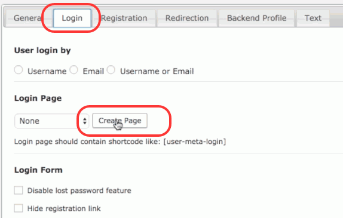Open the Login Page dropdown showing None
Image resolution: width=343 pixels, height=218 pixels.
tap(51, 121)
